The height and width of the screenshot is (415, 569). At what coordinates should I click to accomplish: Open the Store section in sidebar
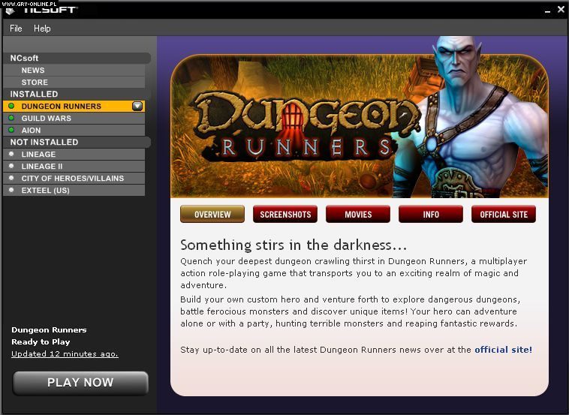coord(35,83)
